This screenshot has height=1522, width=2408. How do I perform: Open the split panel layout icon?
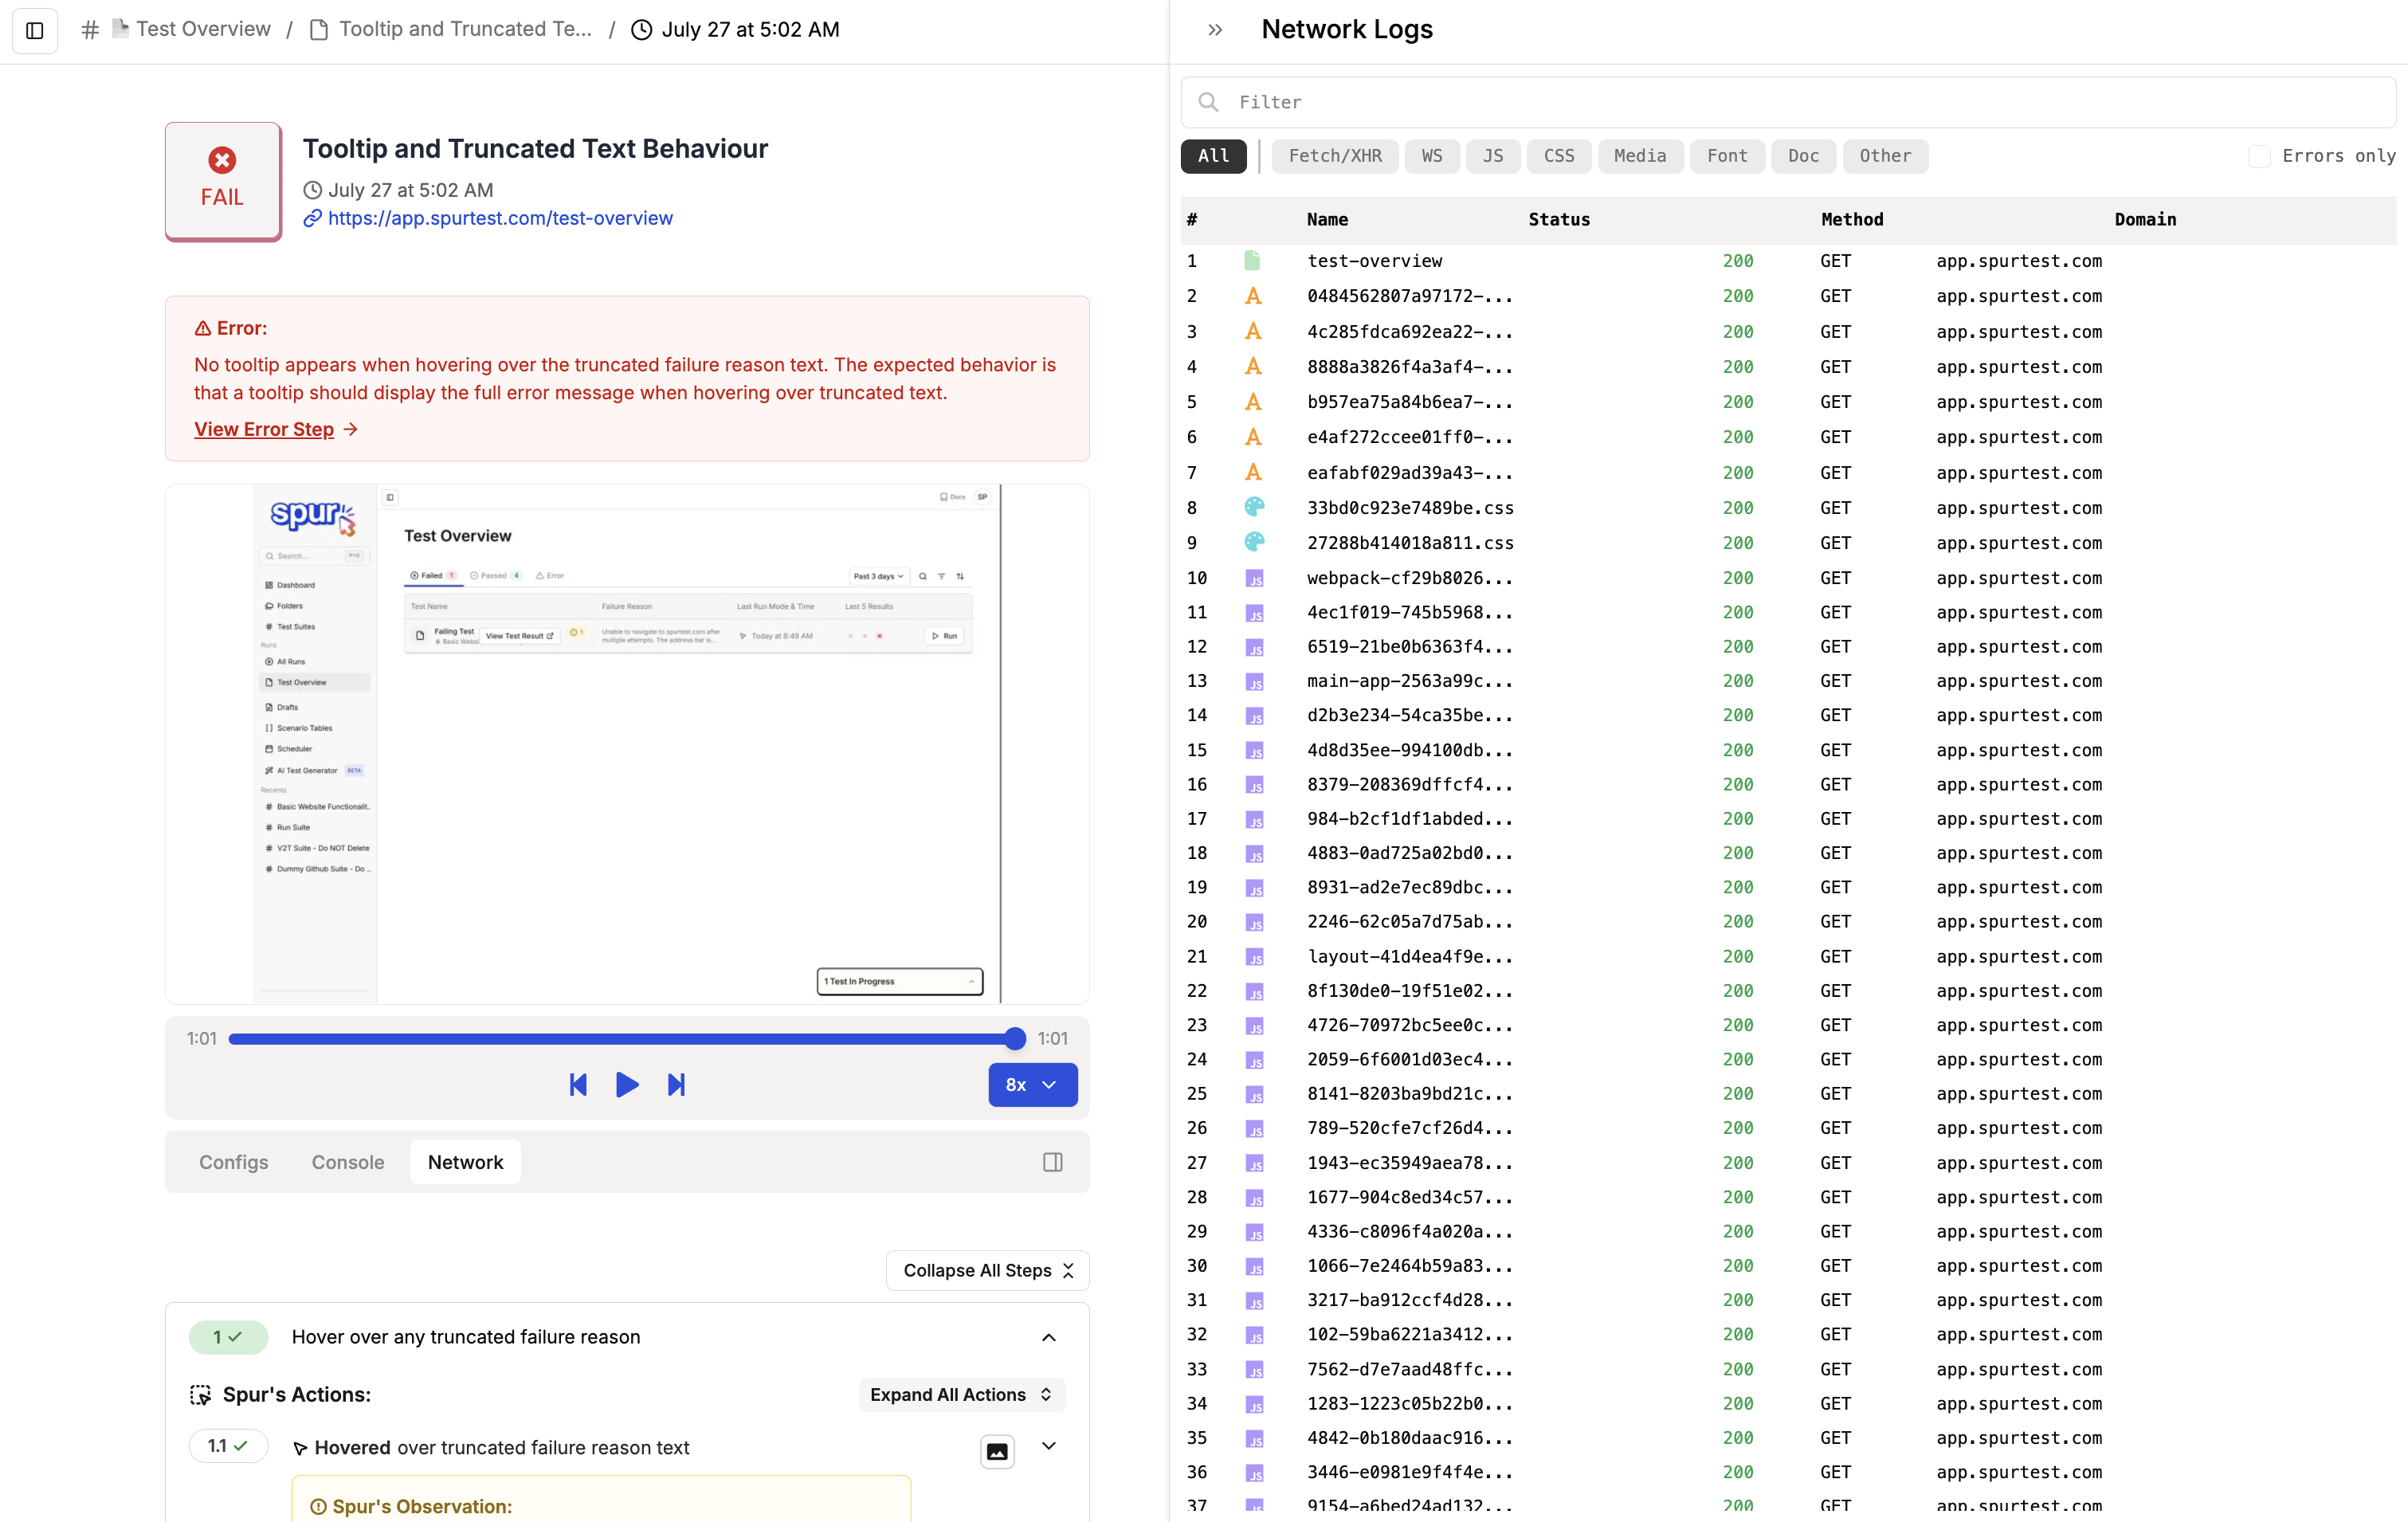[x=1052, y=1162]
